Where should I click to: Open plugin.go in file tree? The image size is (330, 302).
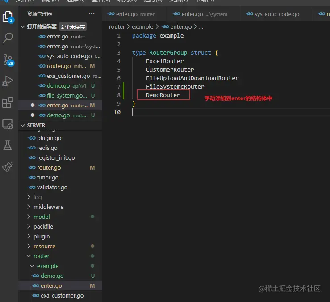tap(60, 138)
